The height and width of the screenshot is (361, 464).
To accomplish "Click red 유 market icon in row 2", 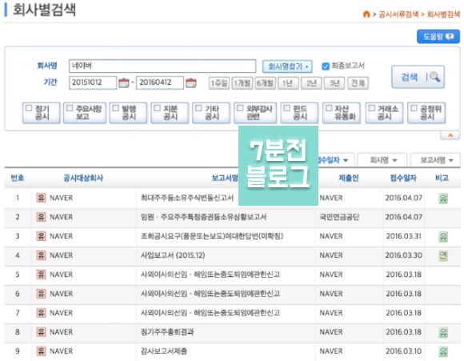I will (x=41, y=217).
